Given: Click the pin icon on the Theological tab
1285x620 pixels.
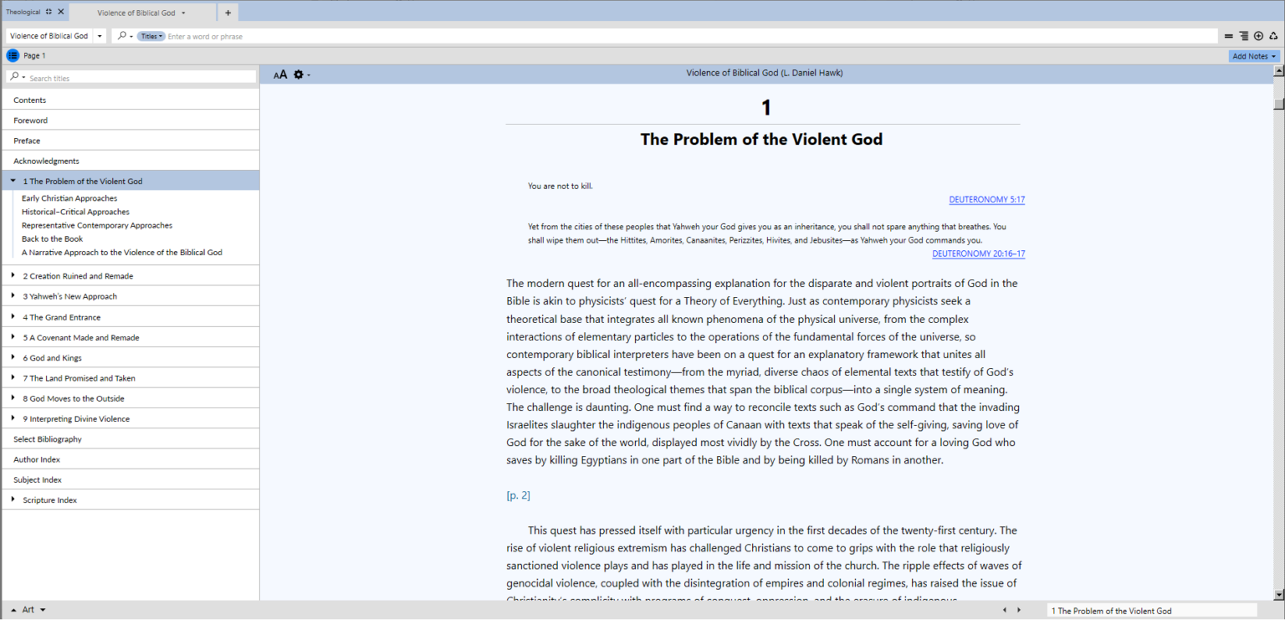Looking at the screenshot, I should (47, 12).
